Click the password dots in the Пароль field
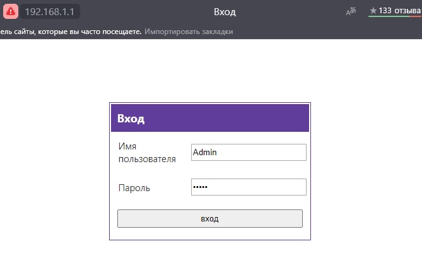 click(200, 187)
